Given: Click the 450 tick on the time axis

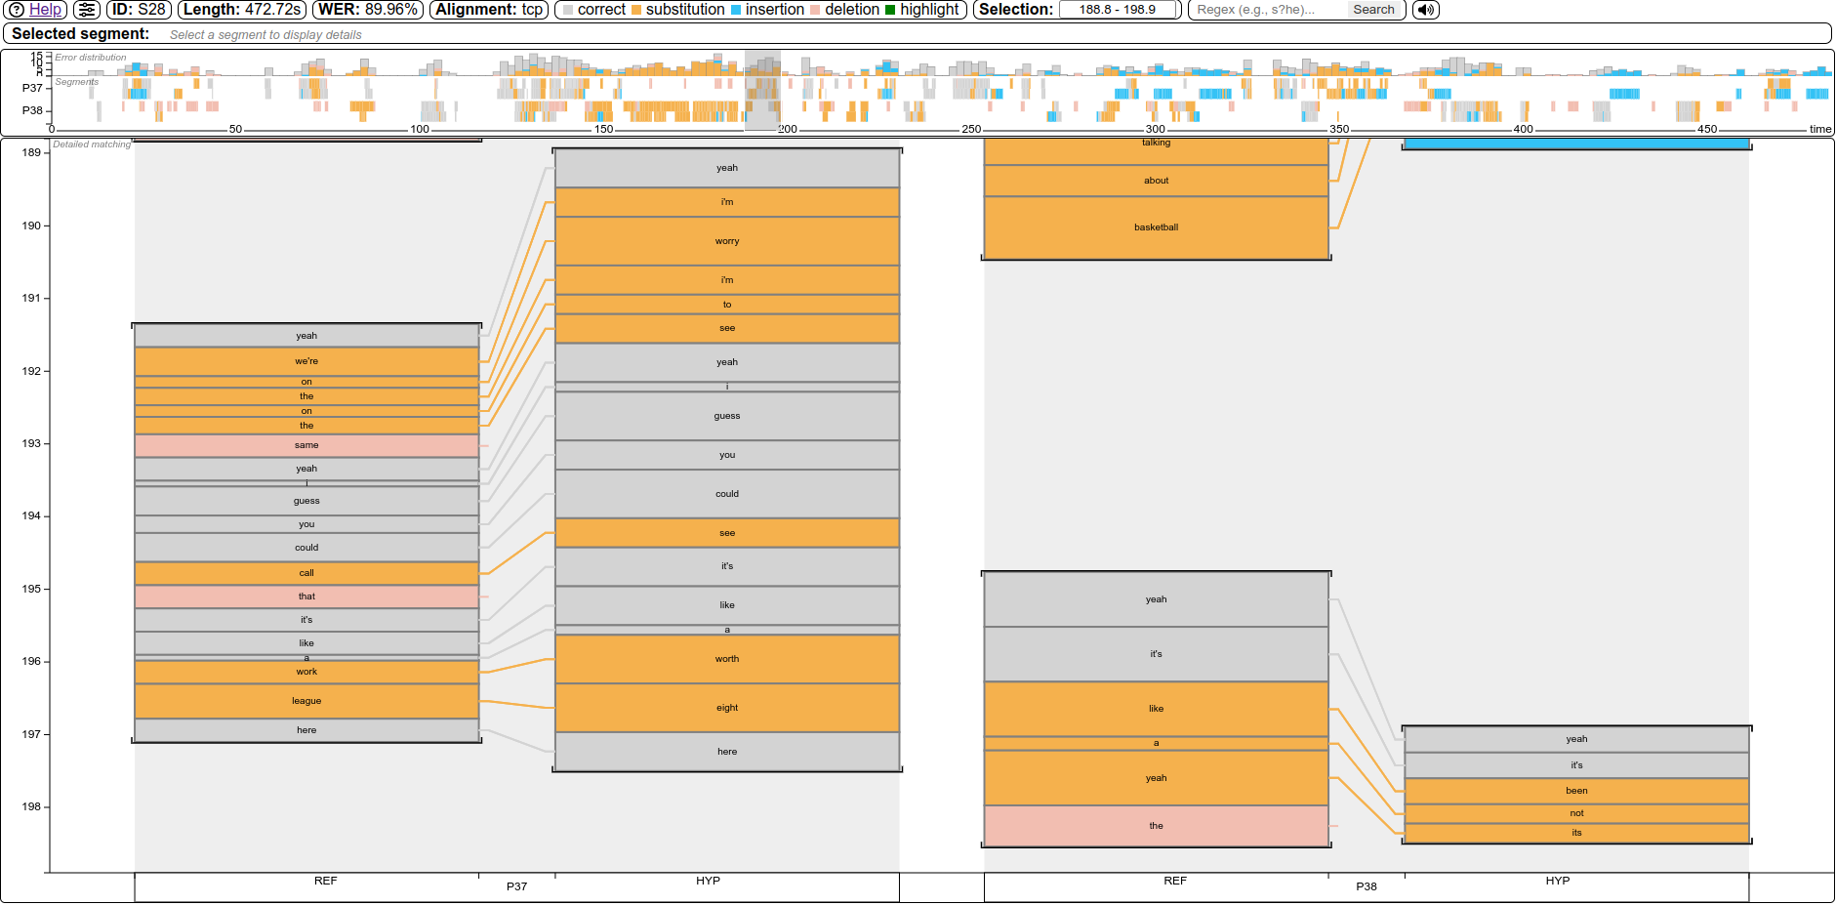Looking at the screenshot, I should (1706, 129).
